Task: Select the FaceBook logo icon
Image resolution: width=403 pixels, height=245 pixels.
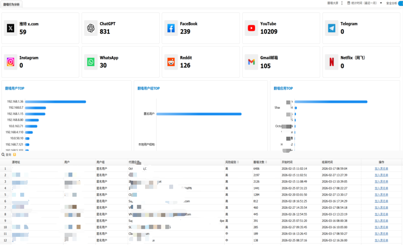Action: click(171, 28)
